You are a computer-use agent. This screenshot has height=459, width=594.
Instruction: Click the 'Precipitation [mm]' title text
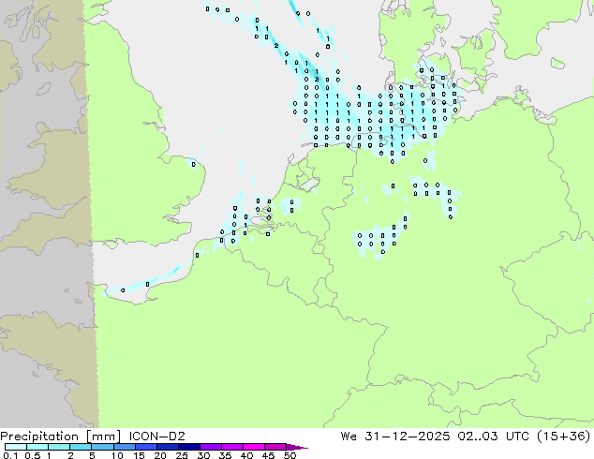(x=61, y=437)
